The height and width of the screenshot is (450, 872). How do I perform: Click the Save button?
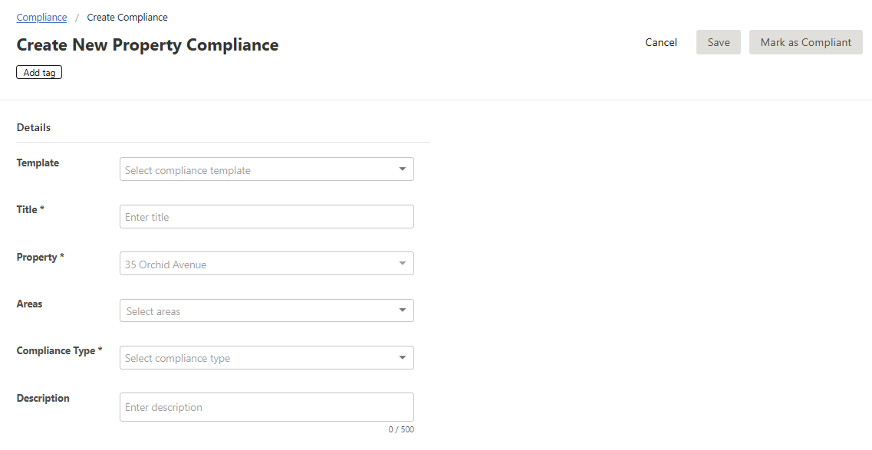718,42
